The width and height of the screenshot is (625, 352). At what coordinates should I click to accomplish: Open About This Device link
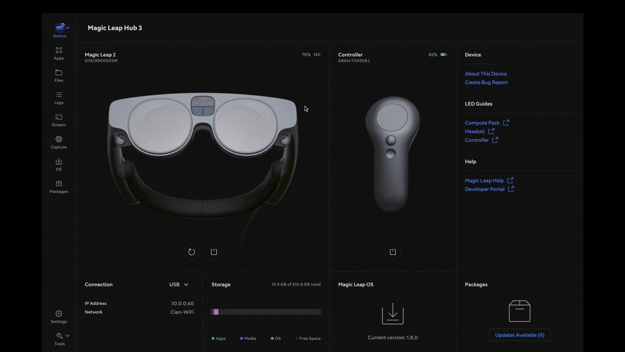pos(486,74)
